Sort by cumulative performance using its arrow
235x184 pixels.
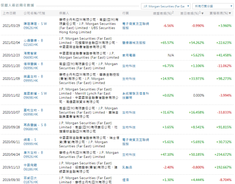pos(230,13)
